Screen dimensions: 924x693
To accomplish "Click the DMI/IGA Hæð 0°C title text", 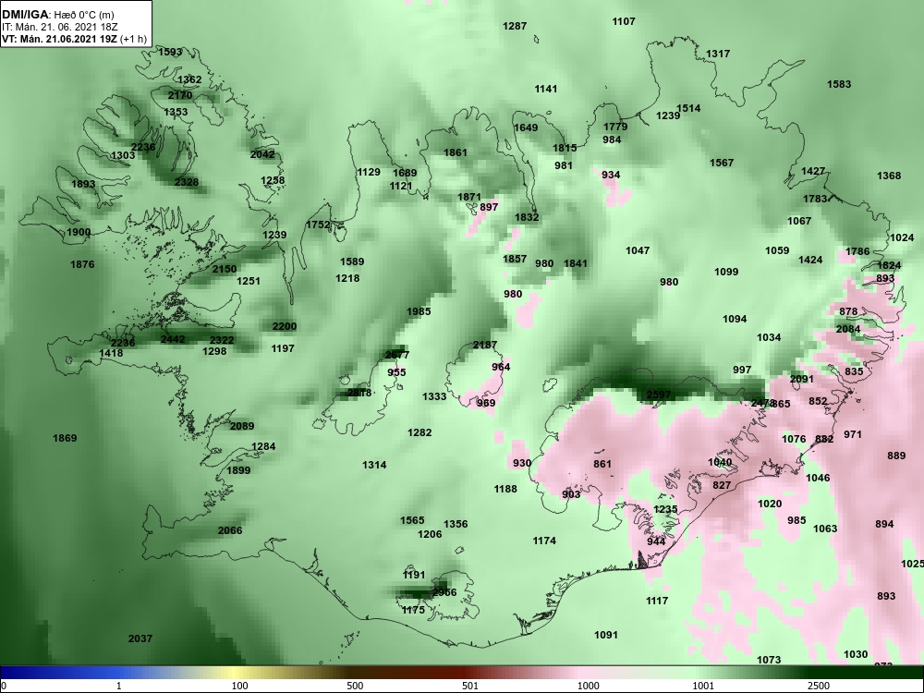I will click(x=57, y=15).
